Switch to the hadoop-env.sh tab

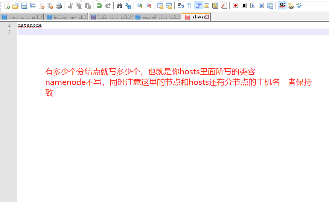point(66,17)
